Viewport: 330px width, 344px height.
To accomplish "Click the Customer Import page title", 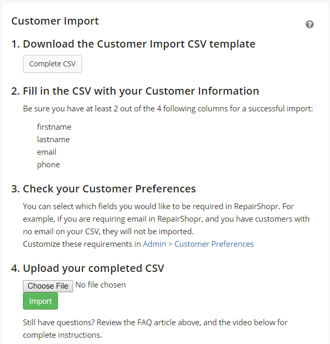I will point(55,21).
